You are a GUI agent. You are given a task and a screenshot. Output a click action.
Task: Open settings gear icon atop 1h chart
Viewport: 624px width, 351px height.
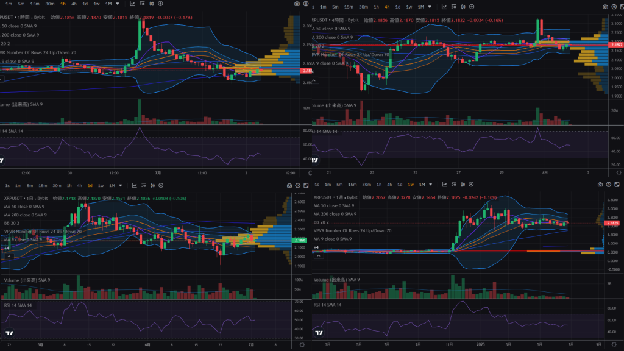coord(306,4)
